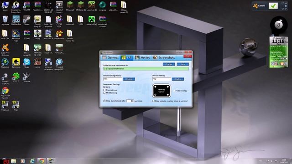
Task: Open the No-IP DUC folder icon
Action: pos(5,35)
